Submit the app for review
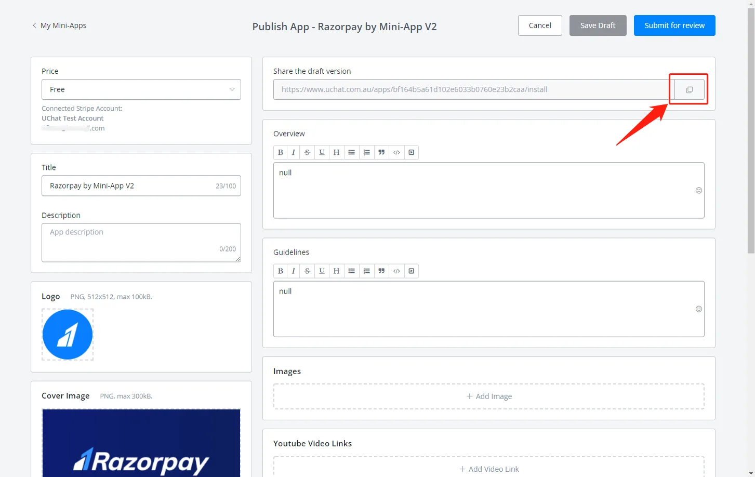This screenshot has width=755, height=477. [x=674, y=25]
